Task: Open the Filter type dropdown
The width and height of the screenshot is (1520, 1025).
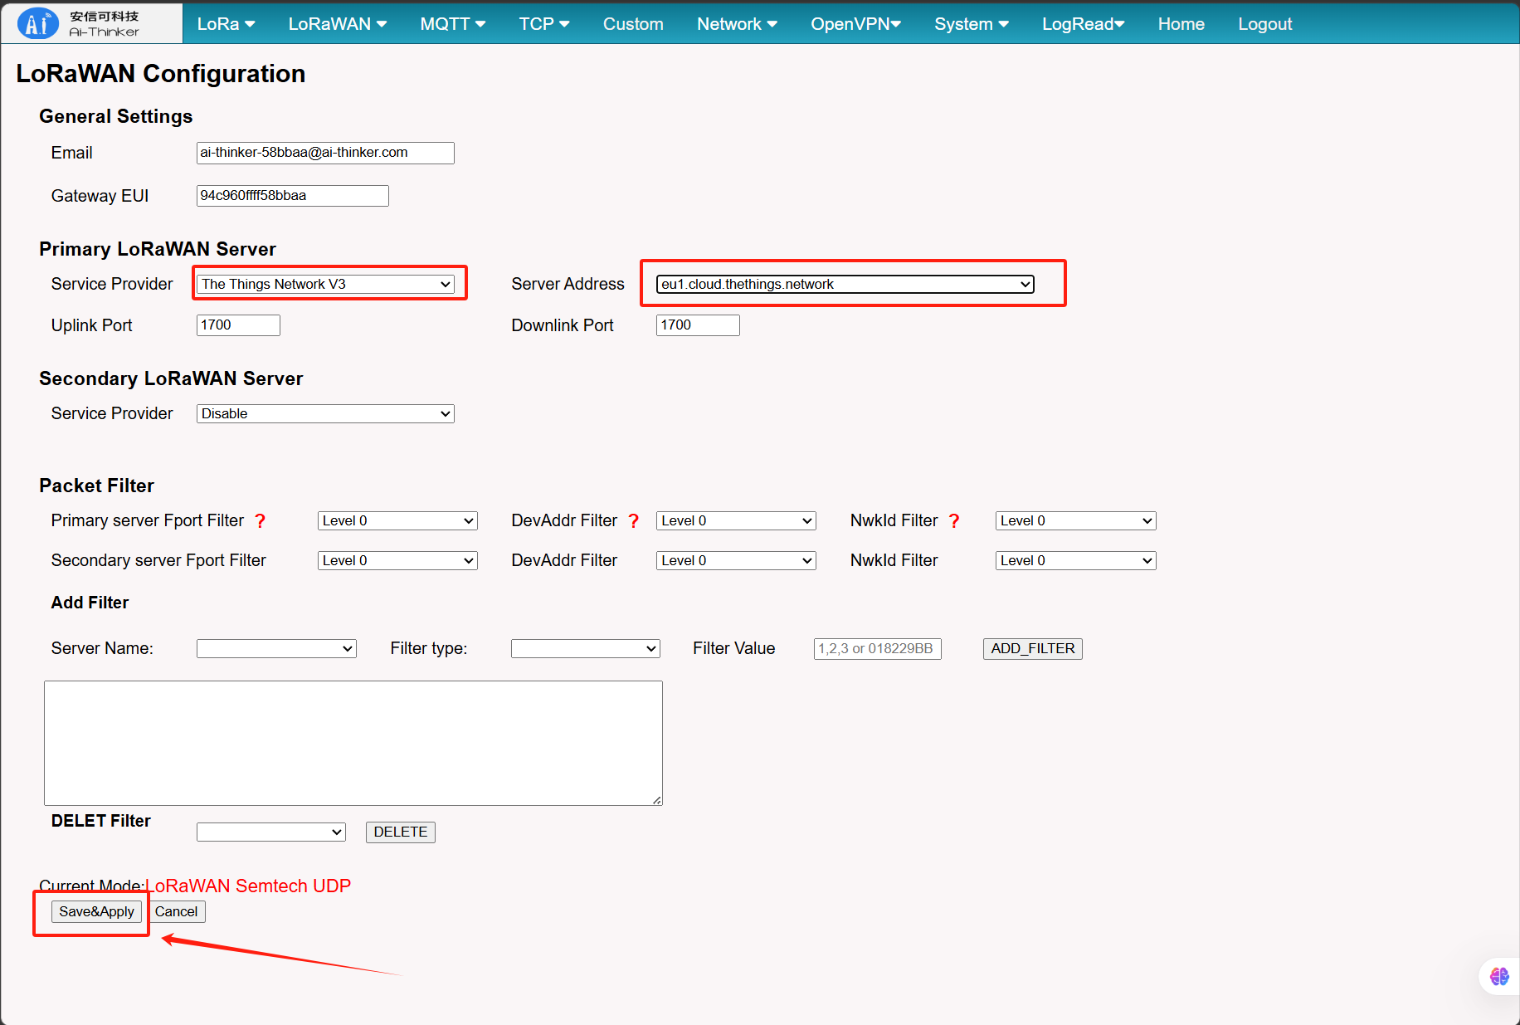Action: 585,648
